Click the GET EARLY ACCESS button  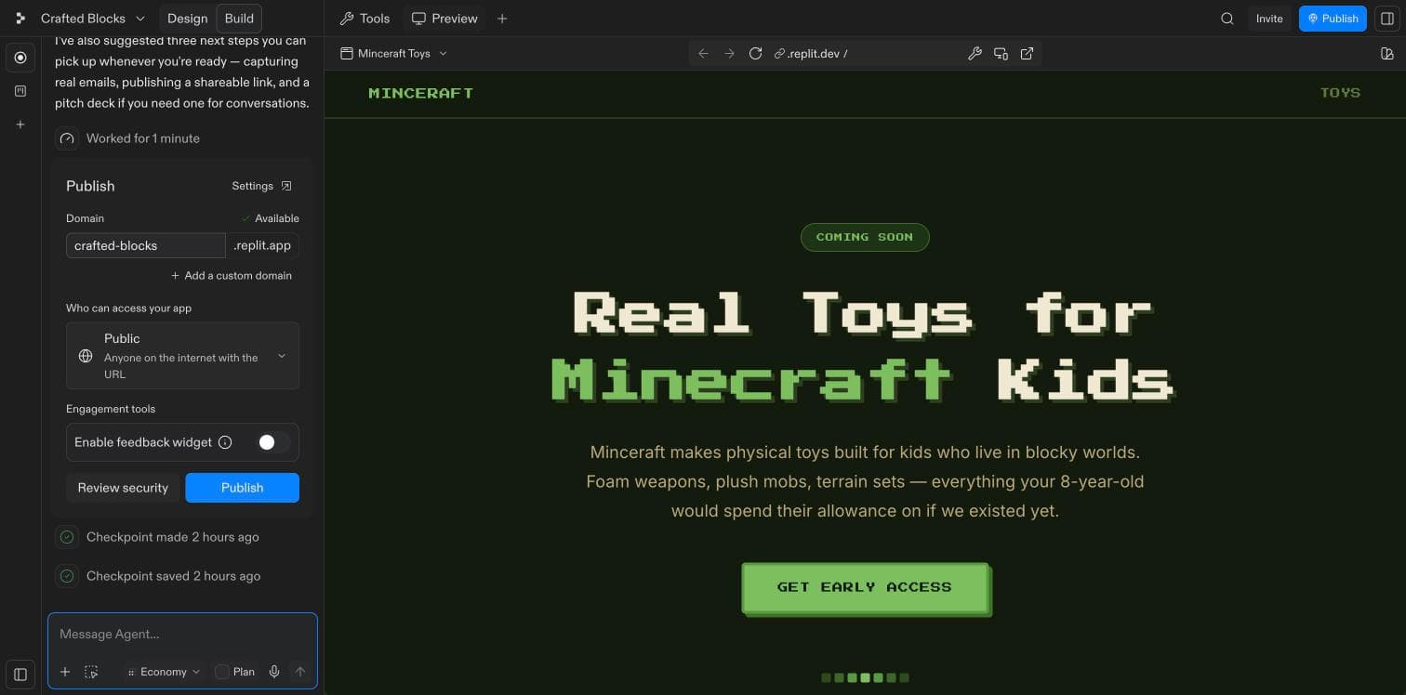coord(865,587)
